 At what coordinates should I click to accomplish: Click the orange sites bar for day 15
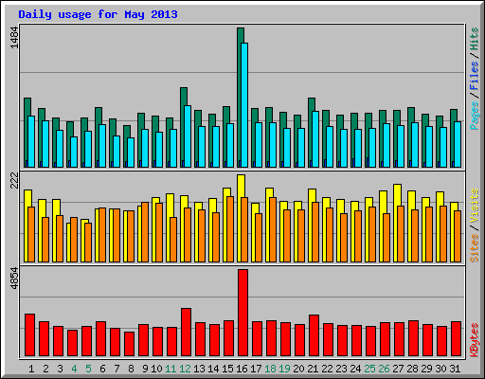click(230, 229)
